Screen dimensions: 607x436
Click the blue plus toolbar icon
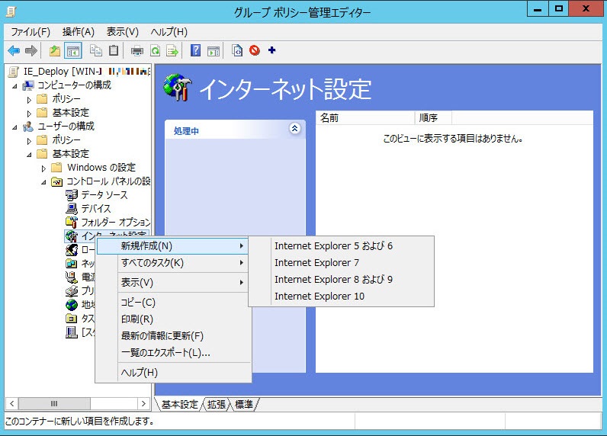tap(272, 51)
